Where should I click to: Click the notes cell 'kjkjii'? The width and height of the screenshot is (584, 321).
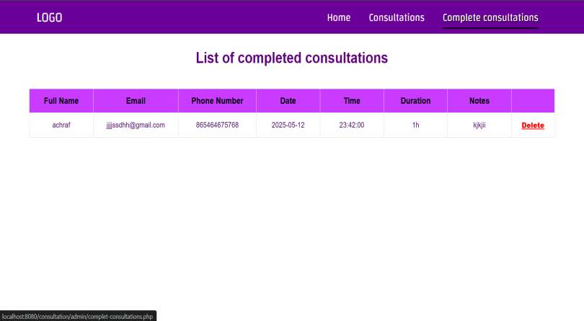tap(479, 125)
